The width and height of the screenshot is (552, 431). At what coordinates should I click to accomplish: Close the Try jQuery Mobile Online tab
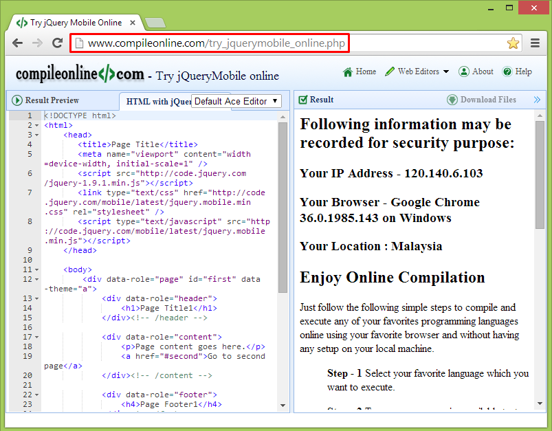point(133,23)
